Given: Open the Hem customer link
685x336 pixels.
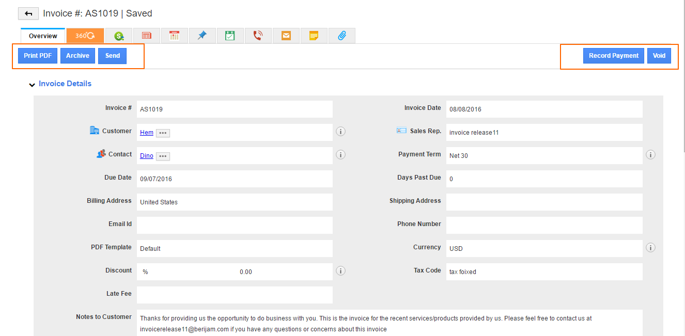Looking at the screenshot, I should (x=147, y=133).
